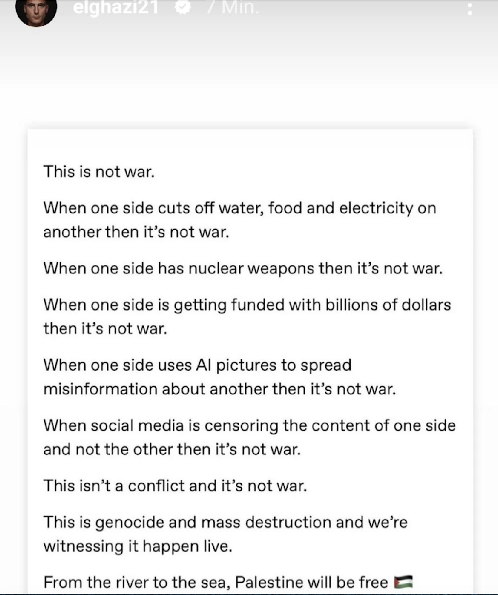Viewport: 498px width, 595px height.
Task: Select the sentence mentioning nuclear weapons
Action: pyautogui.click(x=243, y=268)
